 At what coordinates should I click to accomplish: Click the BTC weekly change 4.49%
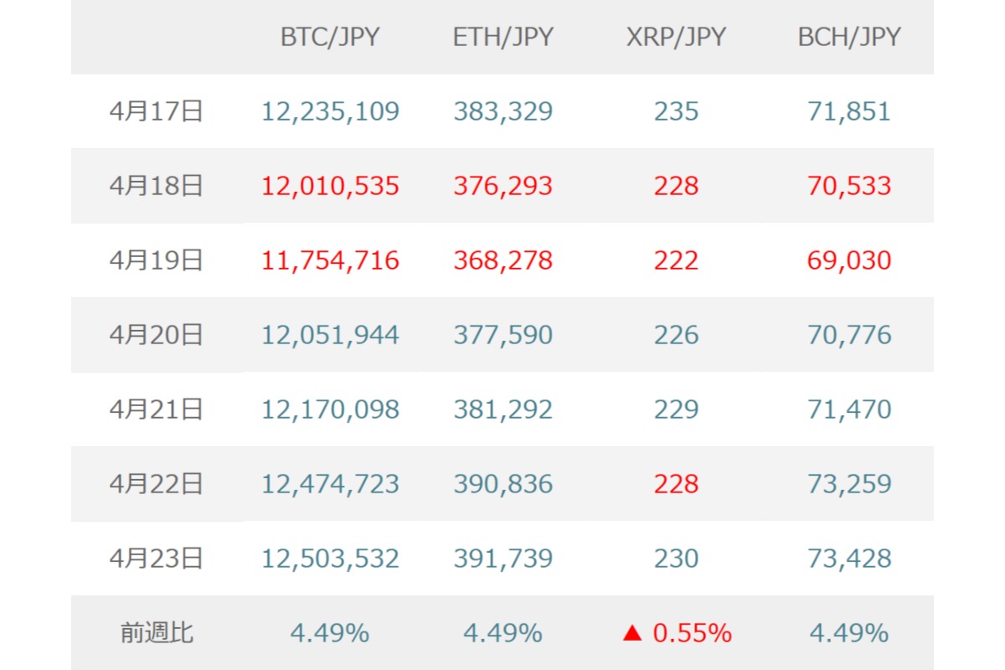[330, 633]
